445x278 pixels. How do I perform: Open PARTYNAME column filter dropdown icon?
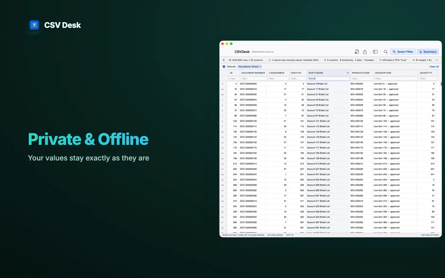[348, 73]
